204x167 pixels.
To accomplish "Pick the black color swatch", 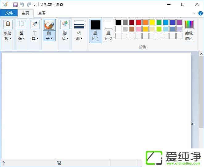I will pos(118,22).
